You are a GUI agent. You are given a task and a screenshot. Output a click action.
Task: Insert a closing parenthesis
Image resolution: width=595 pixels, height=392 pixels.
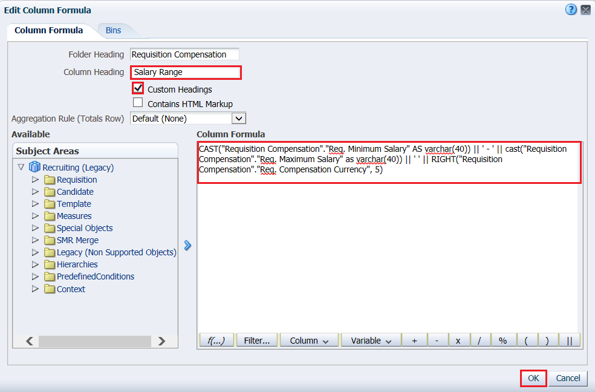pyautogui.click(x=547, y=341)
